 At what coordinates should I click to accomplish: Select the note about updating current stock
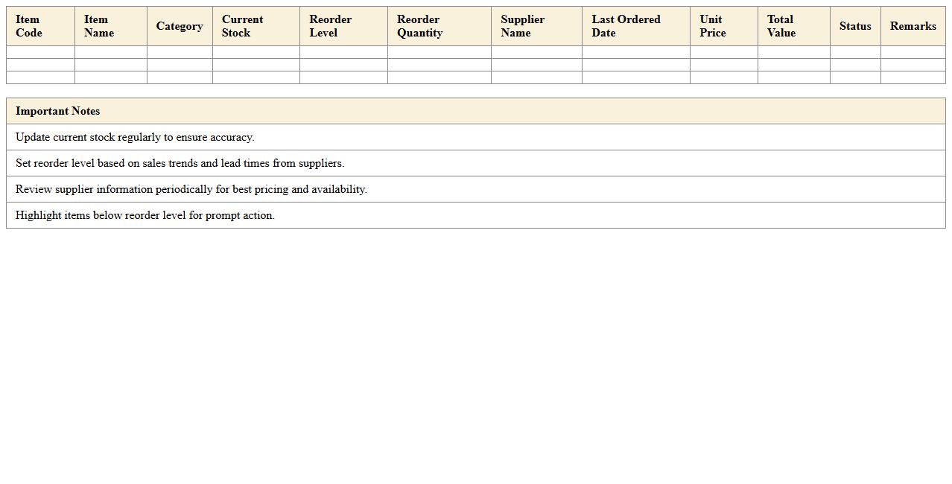point(135,137)
